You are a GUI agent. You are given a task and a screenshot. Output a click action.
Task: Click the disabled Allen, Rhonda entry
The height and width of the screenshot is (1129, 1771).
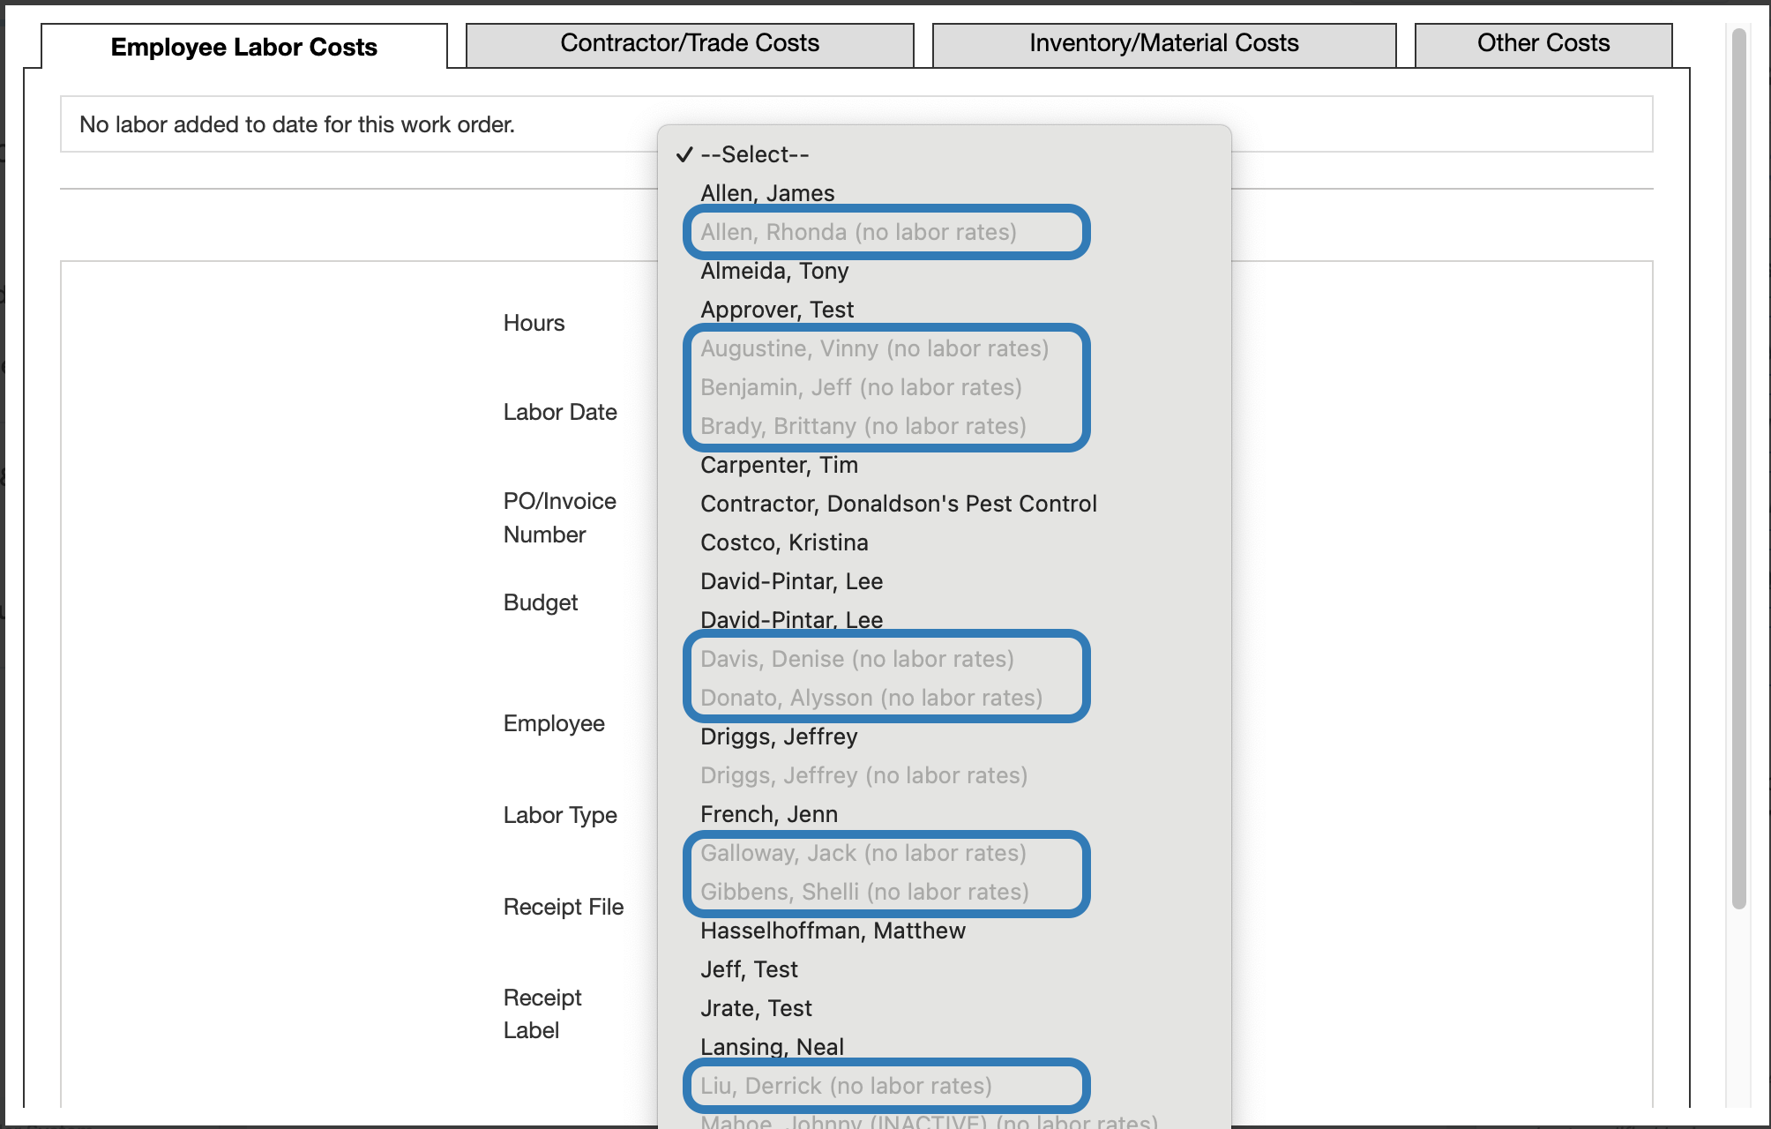(x=858, y=232)
